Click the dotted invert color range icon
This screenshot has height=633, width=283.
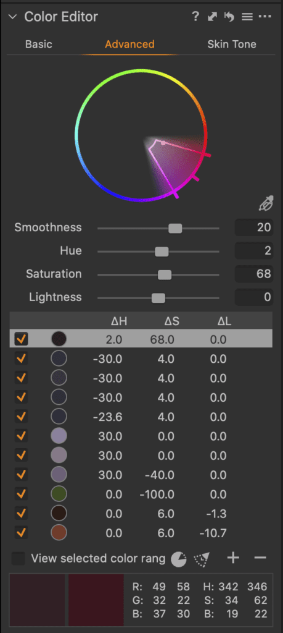pyautogui.click(x=201, y=559)
